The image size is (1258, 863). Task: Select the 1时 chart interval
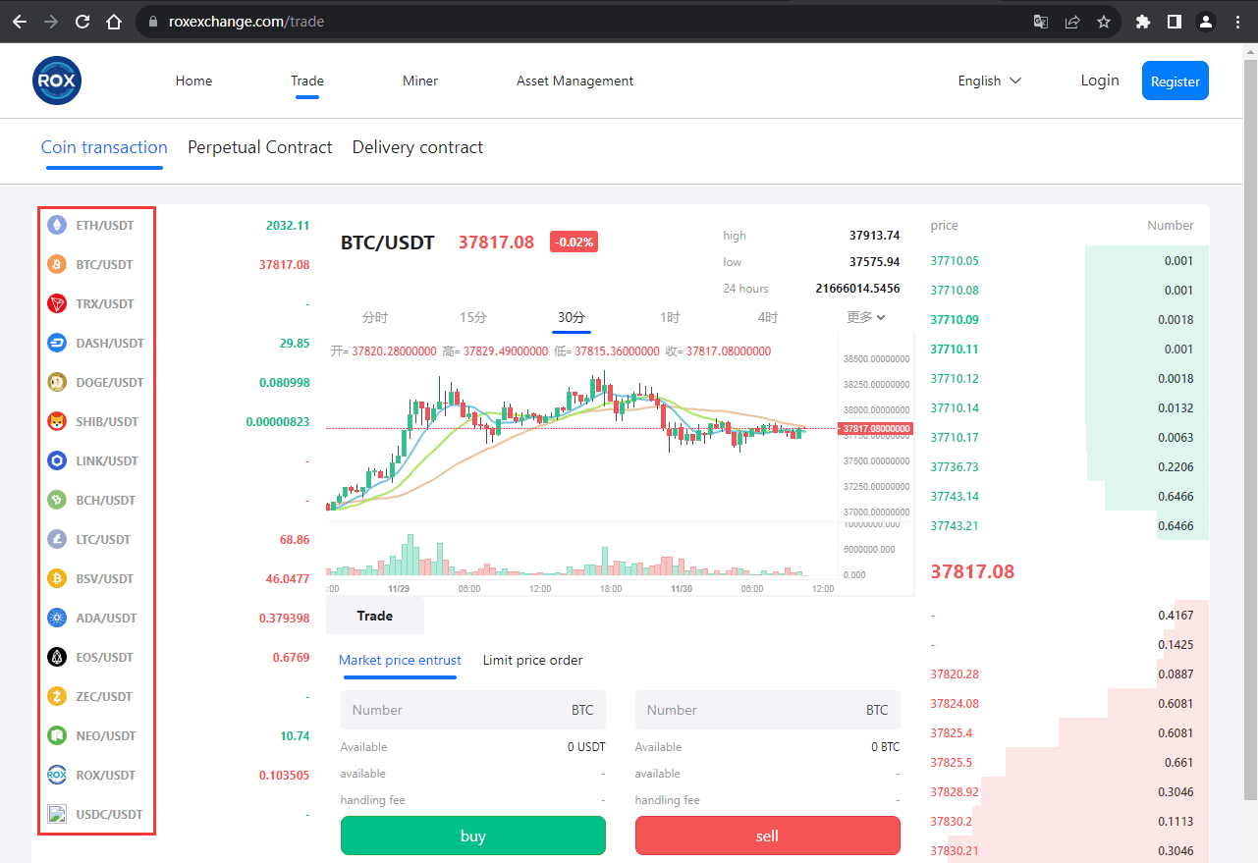[x=670, y=317]
